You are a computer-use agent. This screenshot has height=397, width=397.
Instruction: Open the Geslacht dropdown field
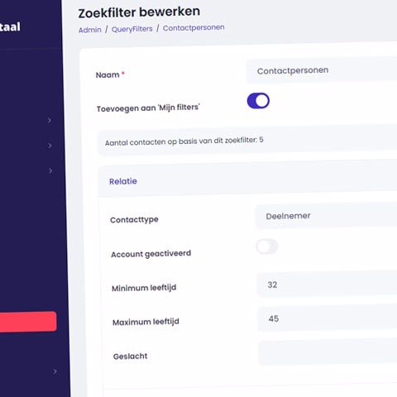pos(328,352)
